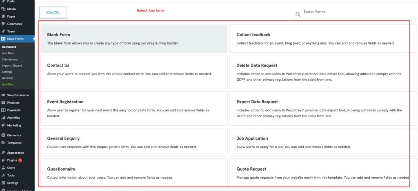418x191 pixels.
Task: Click the Marketing megaphone icon
Action: click(3, 125)
